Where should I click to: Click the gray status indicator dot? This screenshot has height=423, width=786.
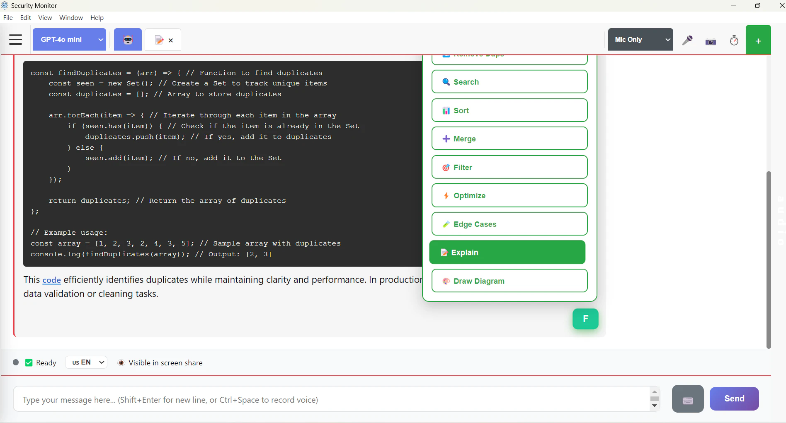pos(16,362)
